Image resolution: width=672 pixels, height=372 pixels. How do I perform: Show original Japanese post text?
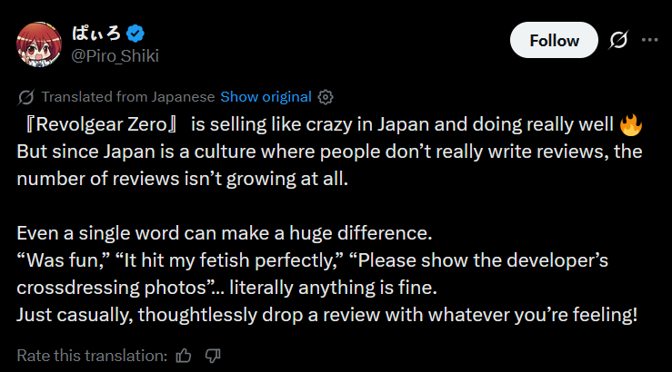pyautogui.click(x=266, y=97)
